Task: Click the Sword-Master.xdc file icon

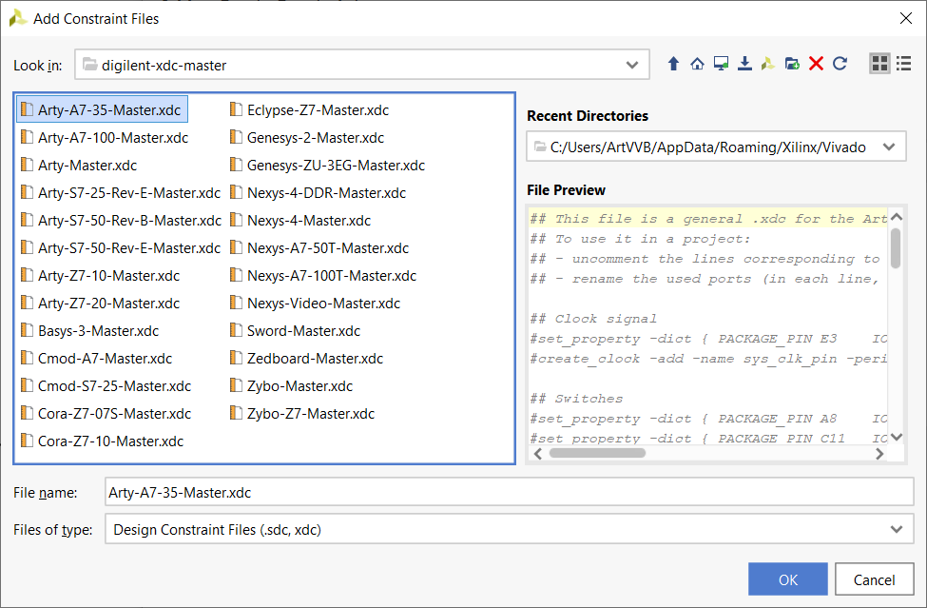Action: 236,330
